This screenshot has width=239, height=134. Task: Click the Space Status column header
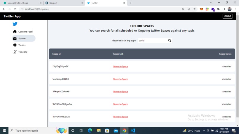[x=225, y=54]
